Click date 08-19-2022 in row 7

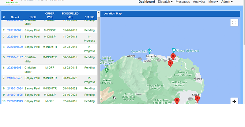[x=70, y=78]
